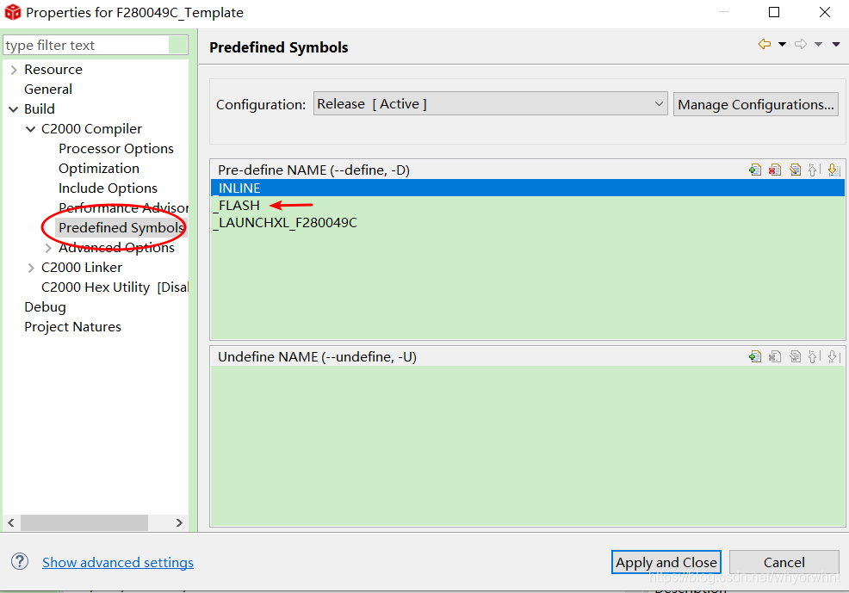Go forward to next properties page
The image size is (849, 593).
pyautogui.click(x=801, y=45)
